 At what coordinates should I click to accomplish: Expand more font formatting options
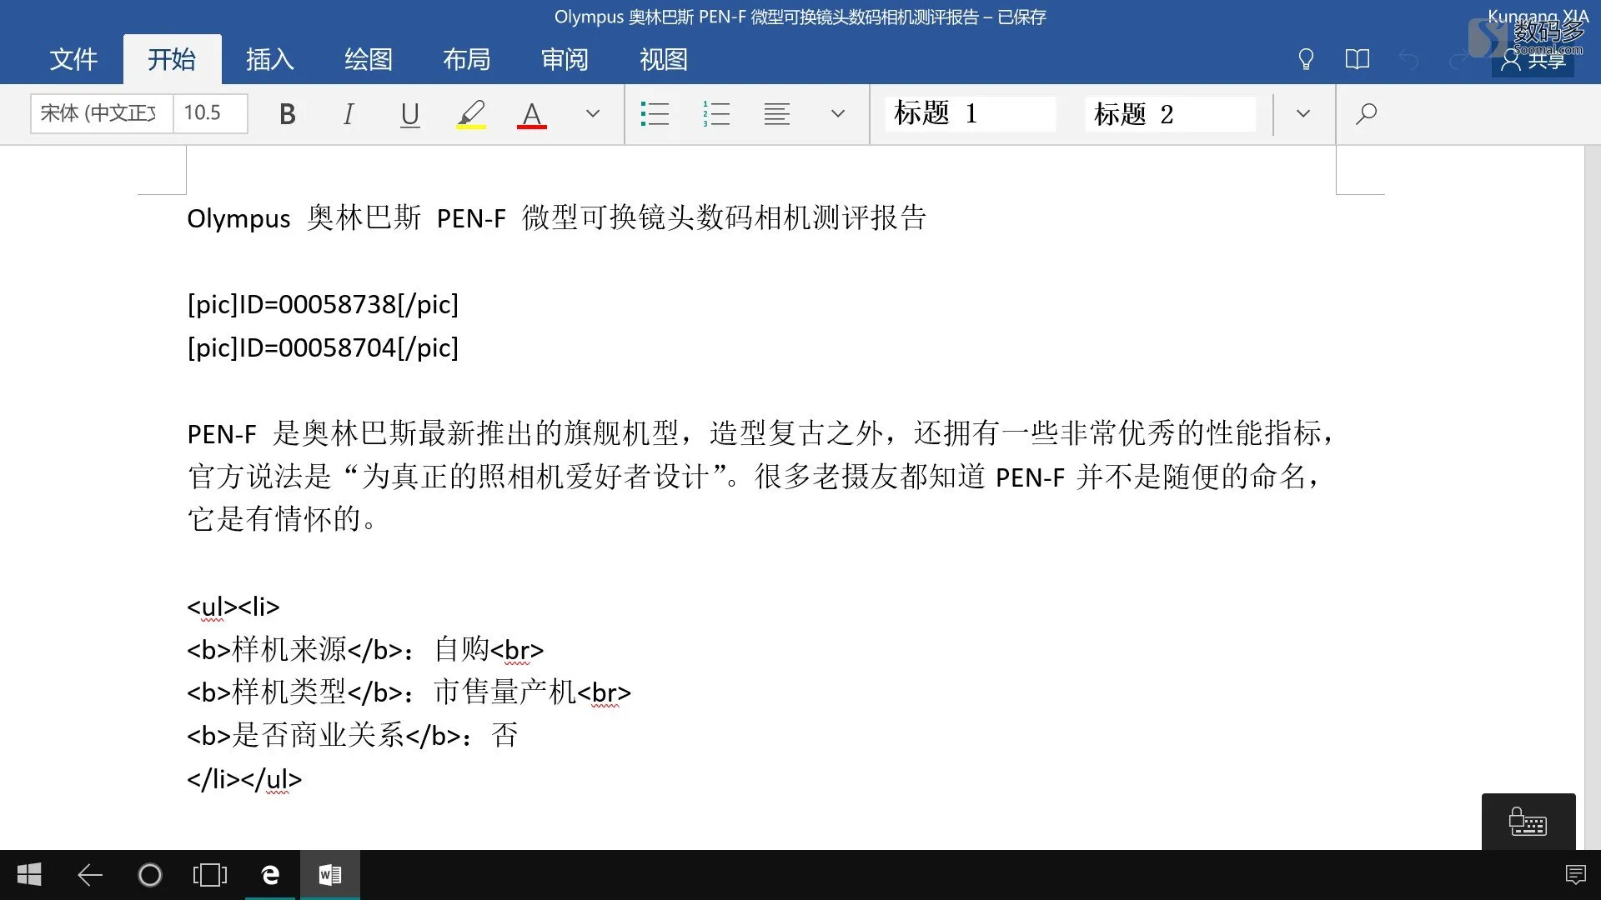[593, 113]
